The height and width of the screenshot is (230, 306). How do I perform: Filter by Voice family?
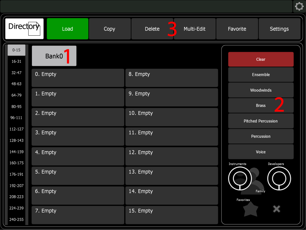261,152
